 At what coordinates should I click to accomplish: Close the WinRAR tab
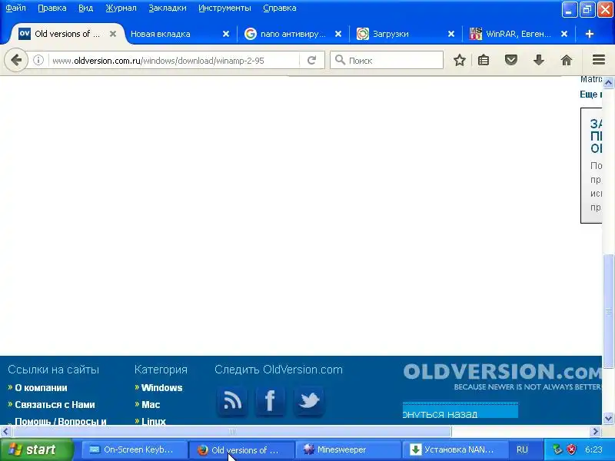(x=564, y=34)
